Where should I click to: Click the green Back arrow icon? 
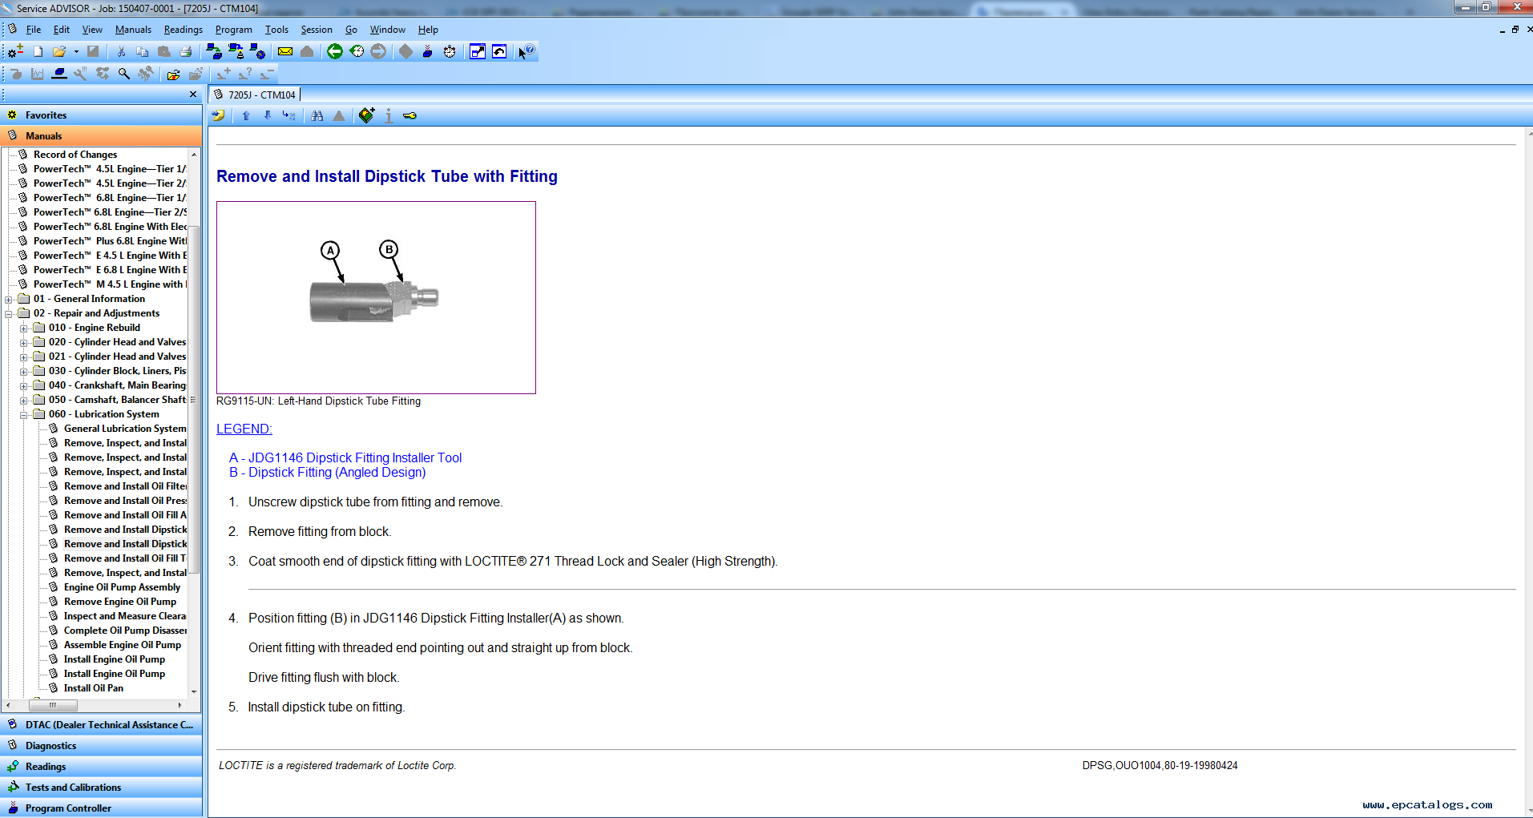[x=335, y=51]
